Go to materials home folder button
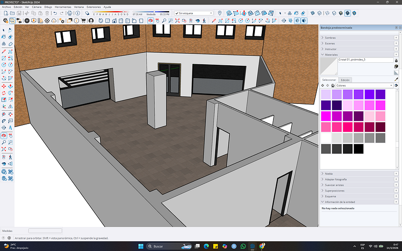The height and width of the screenshot is (251, 402). tap(333, 85)
